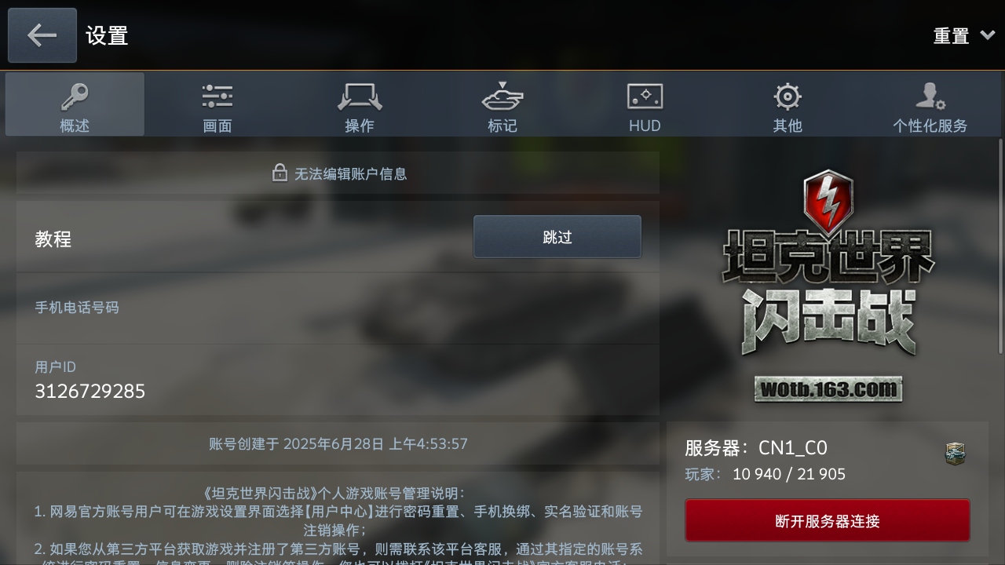Click the wotb.163.com website label
The image size is (1005, 565).
(828, 389)
